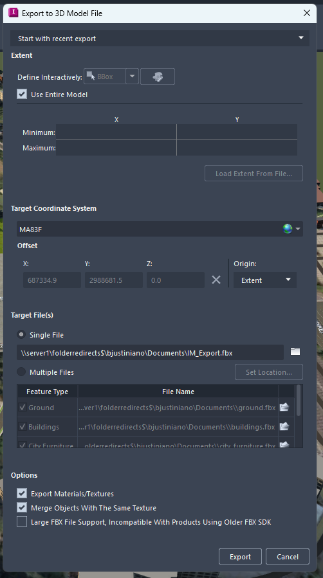Image resolution: width=323 pixels, height=578 pixels.
Task: Click the IM_Export.fbx file path field
Action: tap(150, 352)
